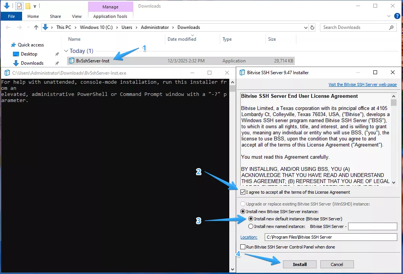Select the BvSshServer-Inst application file
Screen dimensions: 403x274
pyautogui.click(x=93, y=61)
